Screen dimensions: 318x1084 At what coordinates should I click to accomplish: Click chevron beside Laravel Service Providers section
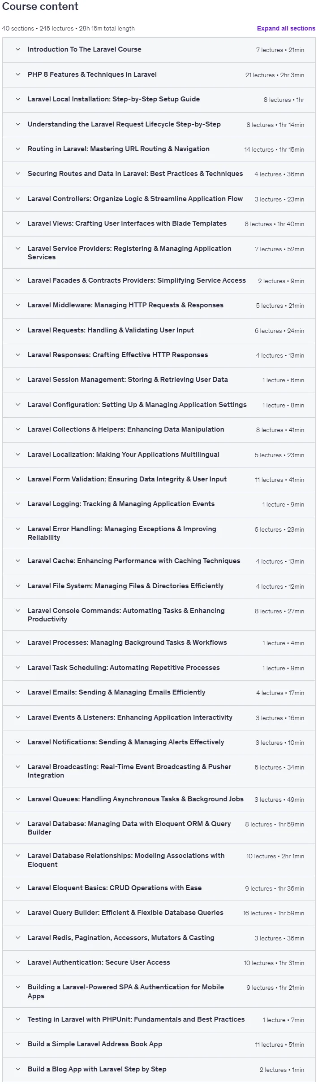click(x=18, y=249)
